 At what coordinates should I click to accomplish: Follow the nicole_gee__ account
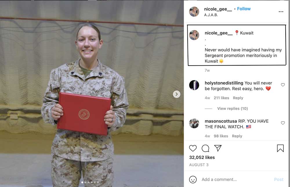244,9
